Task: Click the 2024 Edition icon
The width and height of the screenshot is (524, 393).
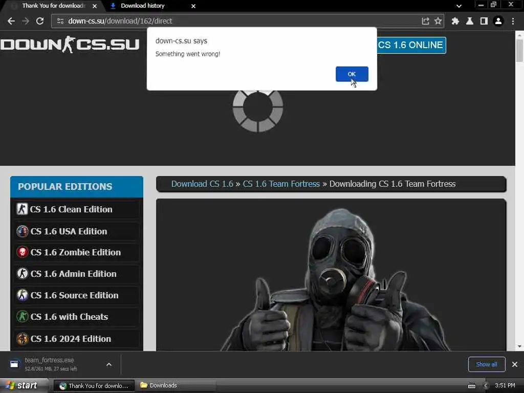Action: [22, 339]
